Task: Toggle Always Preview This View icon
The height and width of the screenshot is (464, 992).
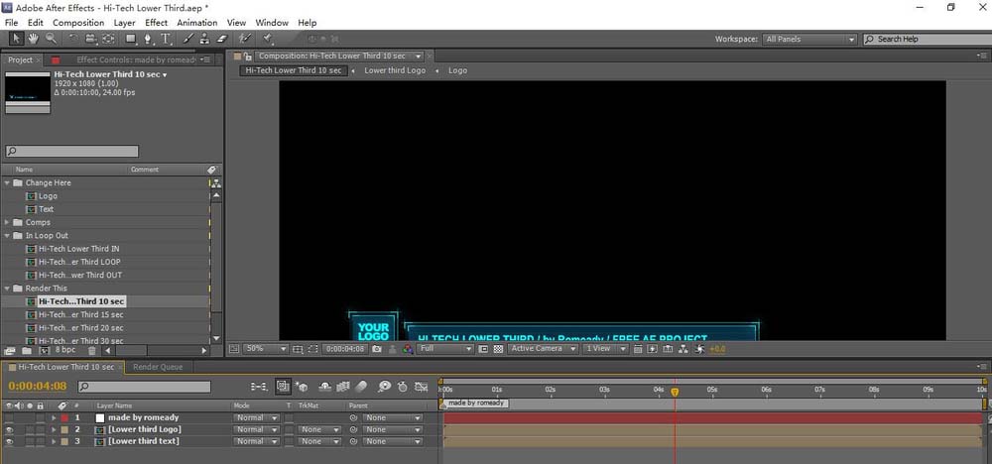Action: [x=233, y=348]
